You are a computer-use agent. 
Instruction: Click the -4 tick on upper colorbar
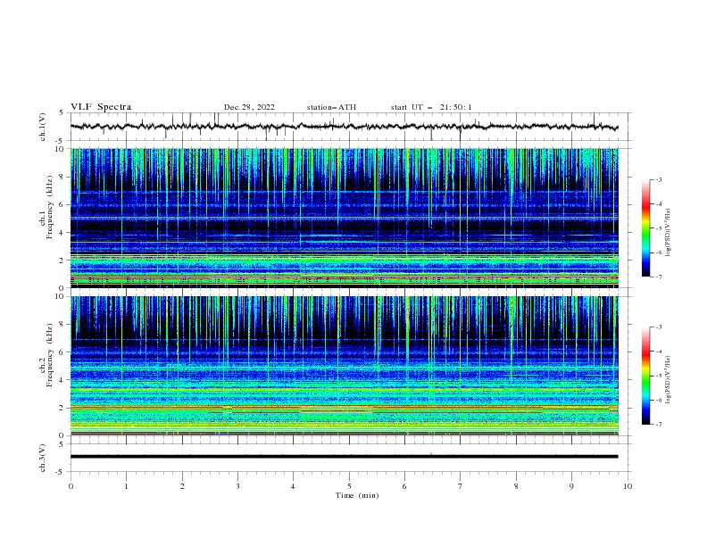tap(659, 204)
